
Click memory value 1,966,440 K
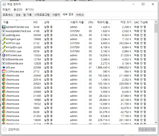click(103, 68)
